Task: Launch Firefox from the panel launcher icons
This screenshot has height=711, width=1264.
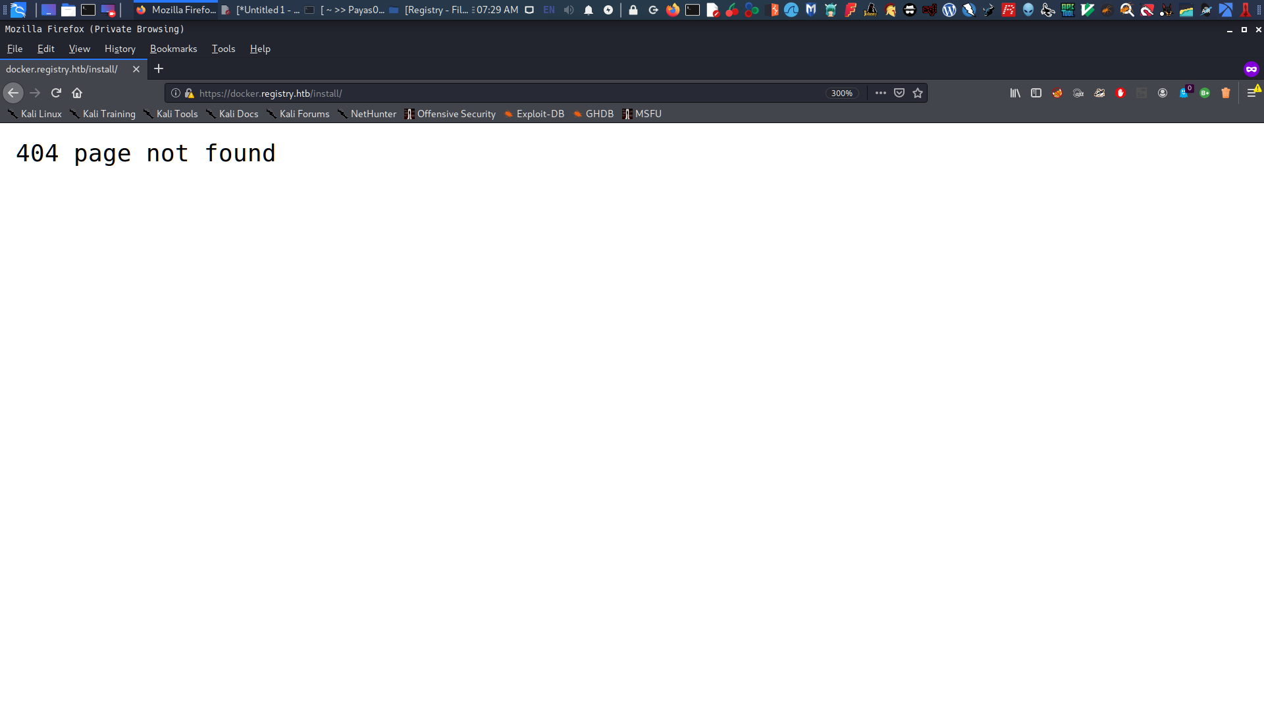Action: (673, 10)
